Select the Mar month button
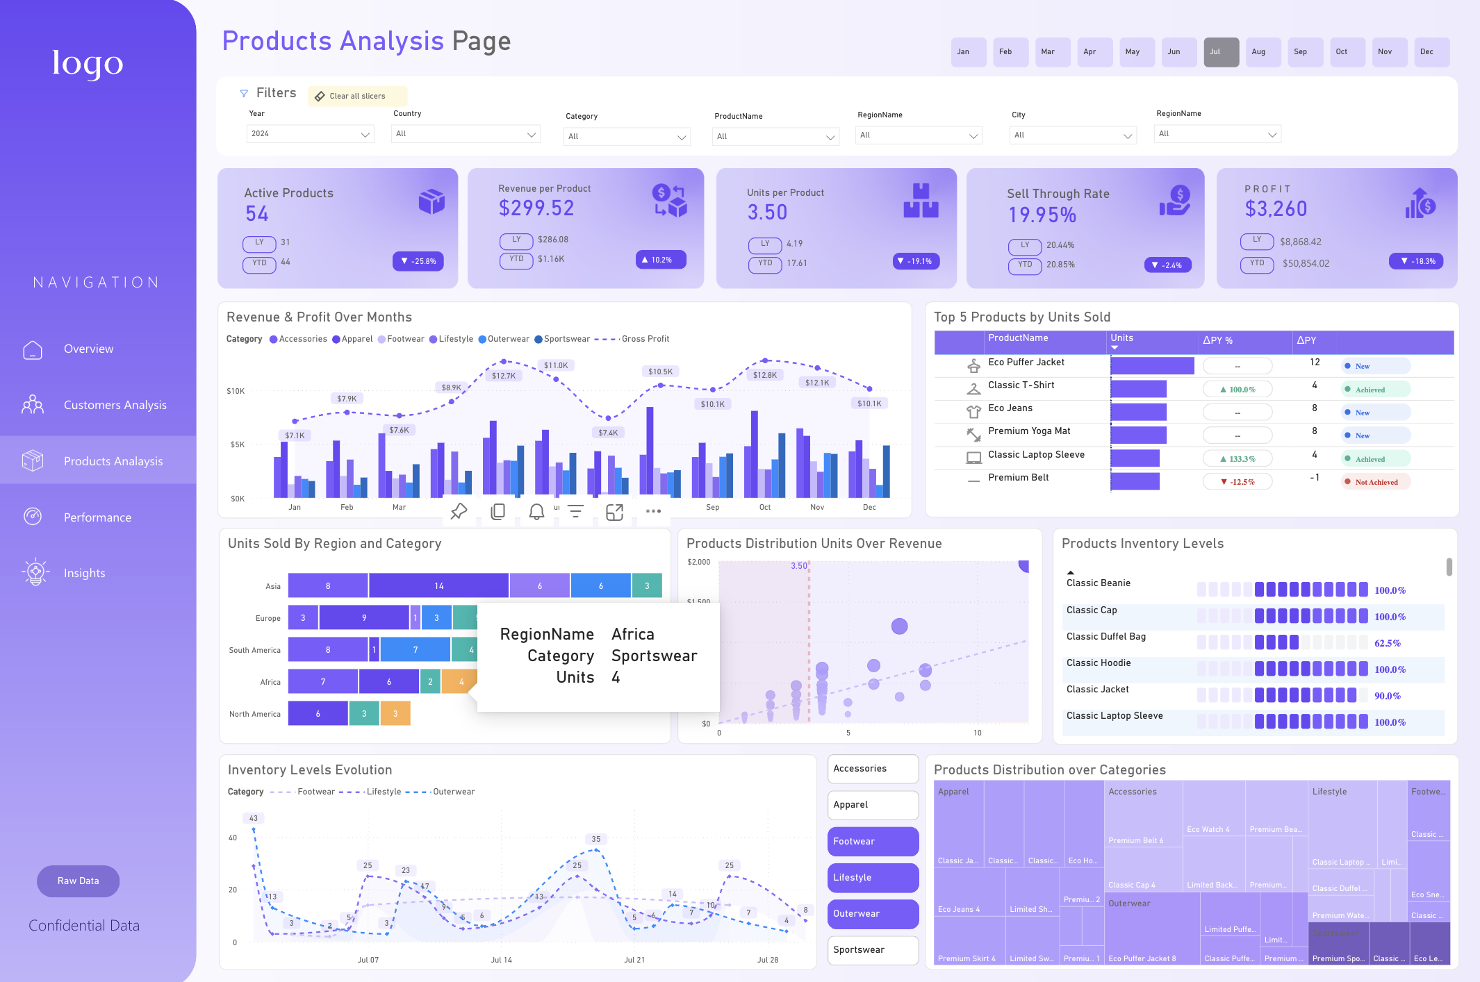This screenshot has height=982, width=1480. tap(1053, 52)
